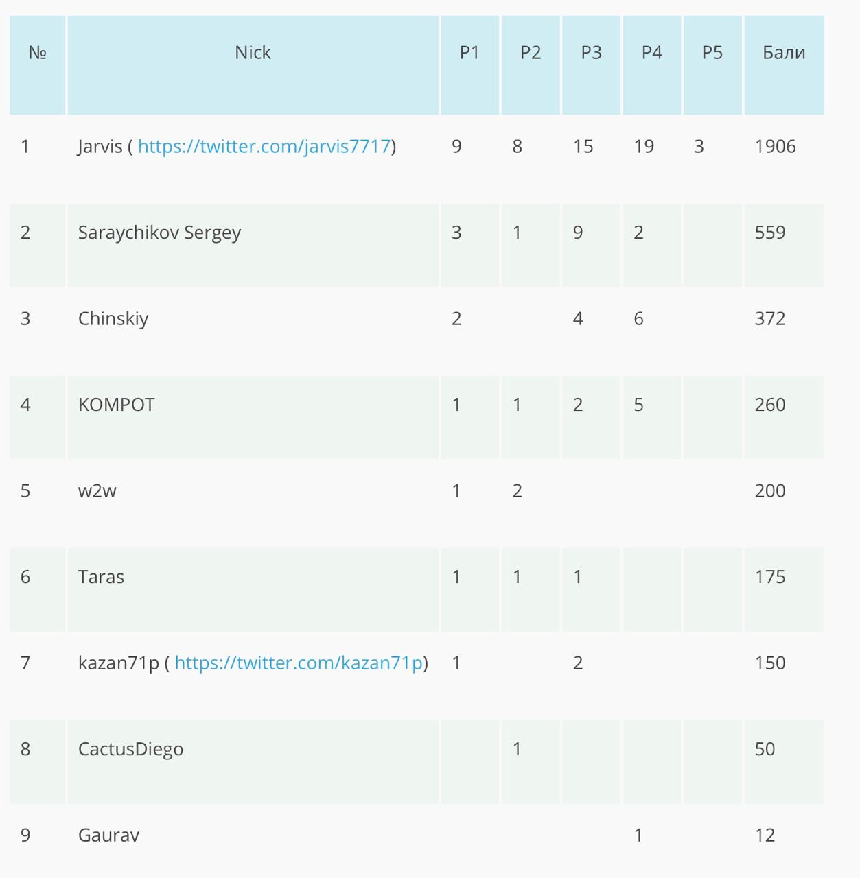Click the Nick column header
The height and width of the screenshot is (878, 860).
pos(253,64)
